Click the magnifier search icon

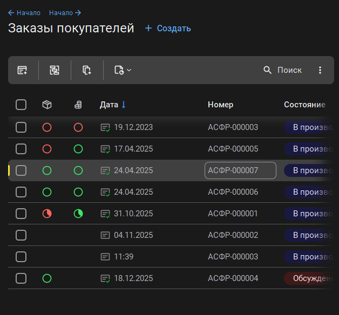(268, 70)
